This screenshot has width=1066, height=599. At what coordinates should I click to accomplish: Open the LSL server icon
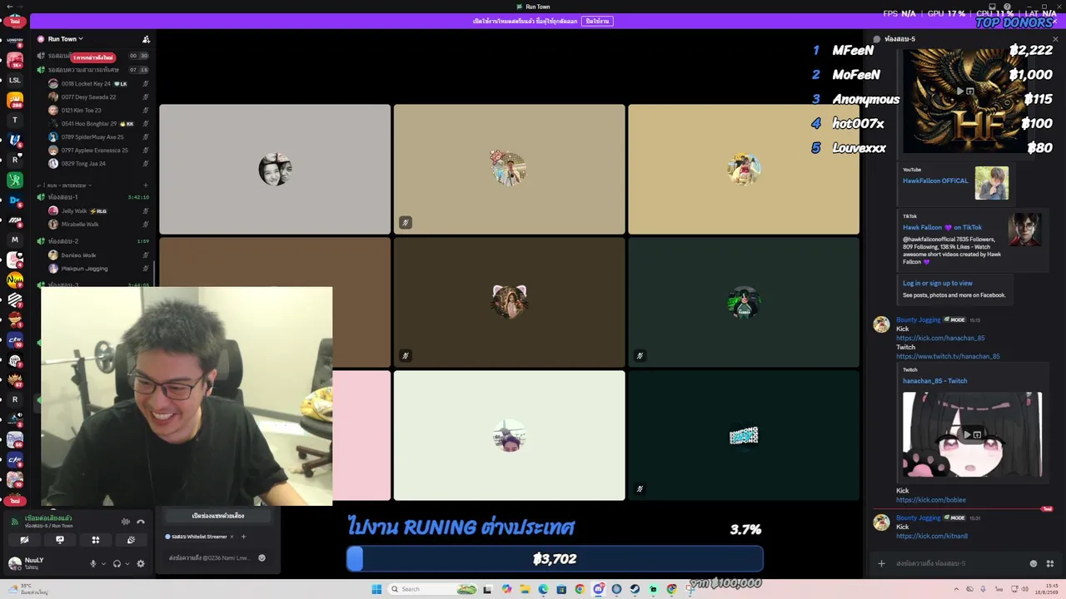[x=15, y=80]
